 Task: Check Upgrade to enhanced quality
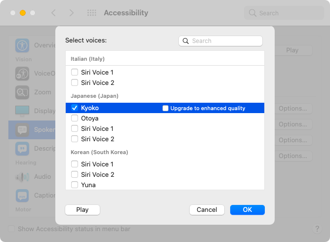click(165, 108)
